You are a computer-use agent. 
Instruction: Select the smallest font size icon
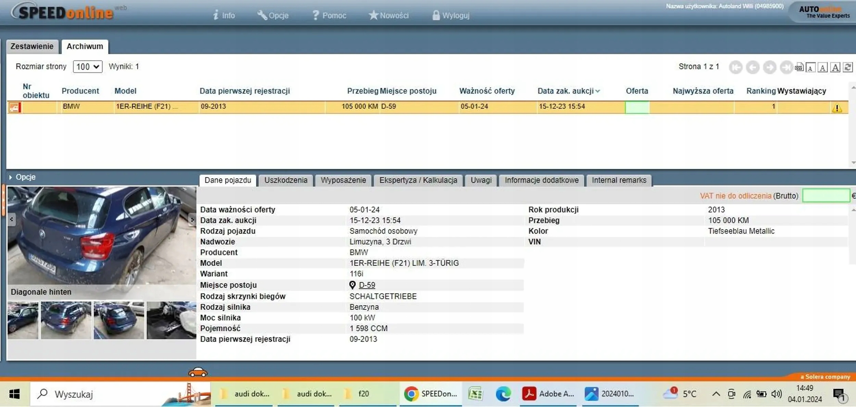pyautogui.click(x=810, y=67)
